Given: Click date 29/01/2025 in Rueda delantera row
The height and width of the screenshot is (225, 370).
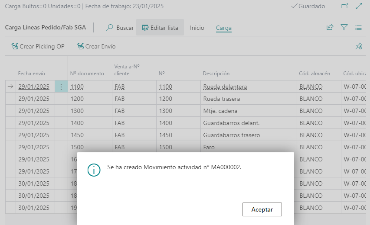Looking at the screenshot, I should [x=34, y=87].
